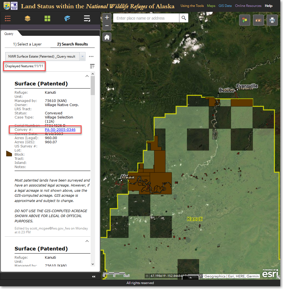The width and height of the screenshot is (283, 289).
Task: Open the Maps menu in the header
Action: (211, 6)
